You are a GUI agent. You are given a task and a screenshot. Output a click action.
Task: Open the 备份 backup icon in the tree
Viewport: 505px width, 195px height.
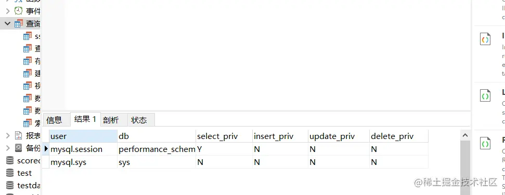(x=19, y=148)
